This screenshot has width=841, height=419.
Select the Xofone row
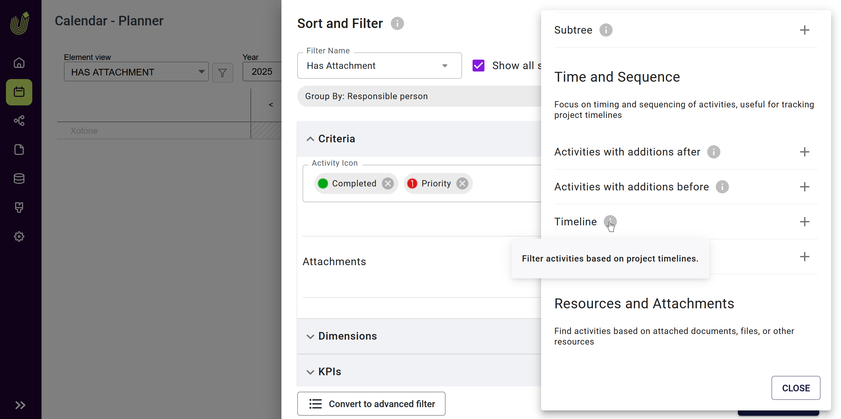154,131
